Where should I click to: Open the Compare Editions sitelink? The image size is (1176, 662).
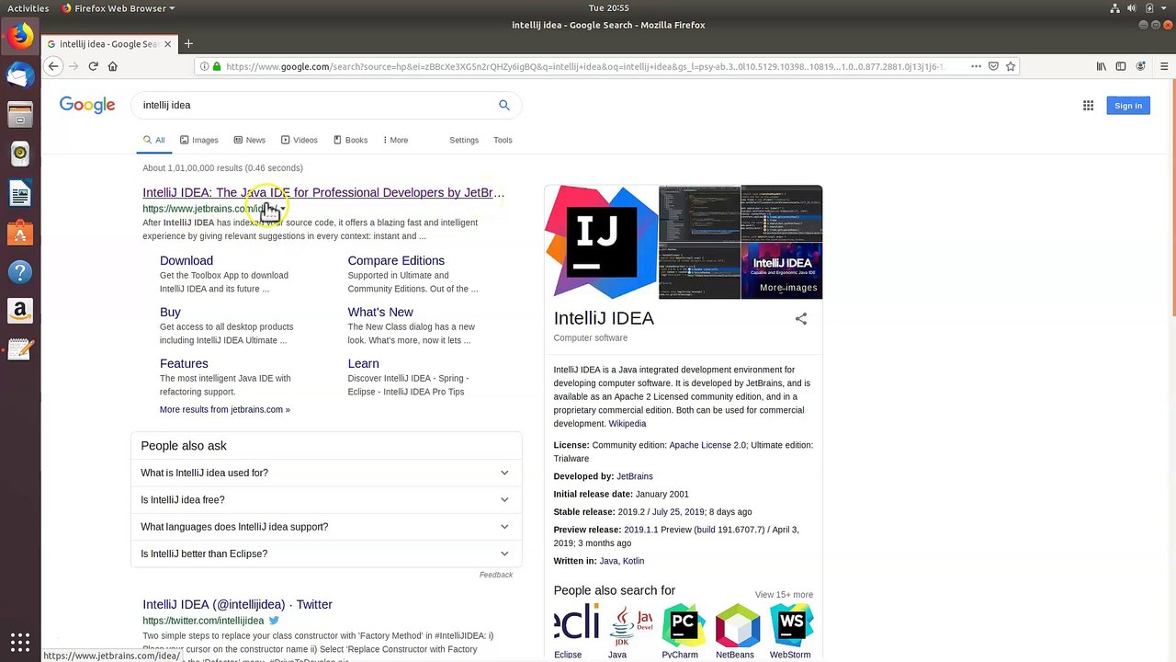point(396,261)
